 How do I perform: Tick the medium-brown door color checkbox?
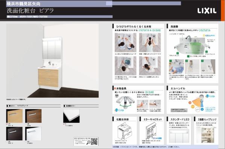click(26, 124)
